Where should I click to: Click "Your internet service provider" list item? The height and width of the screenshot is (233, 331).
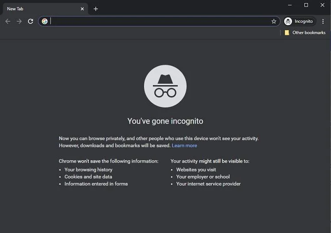(208, 184)
